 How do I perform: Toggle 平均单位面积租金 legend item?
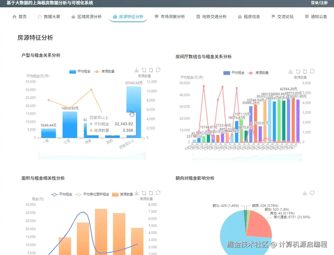(92, 194)
